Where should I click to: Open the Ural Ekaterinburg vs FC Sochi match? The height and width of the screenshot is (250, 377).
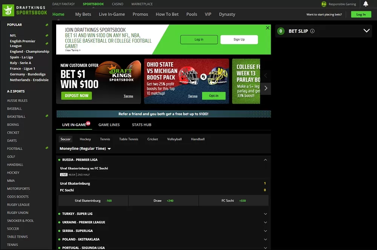[84, 168]
